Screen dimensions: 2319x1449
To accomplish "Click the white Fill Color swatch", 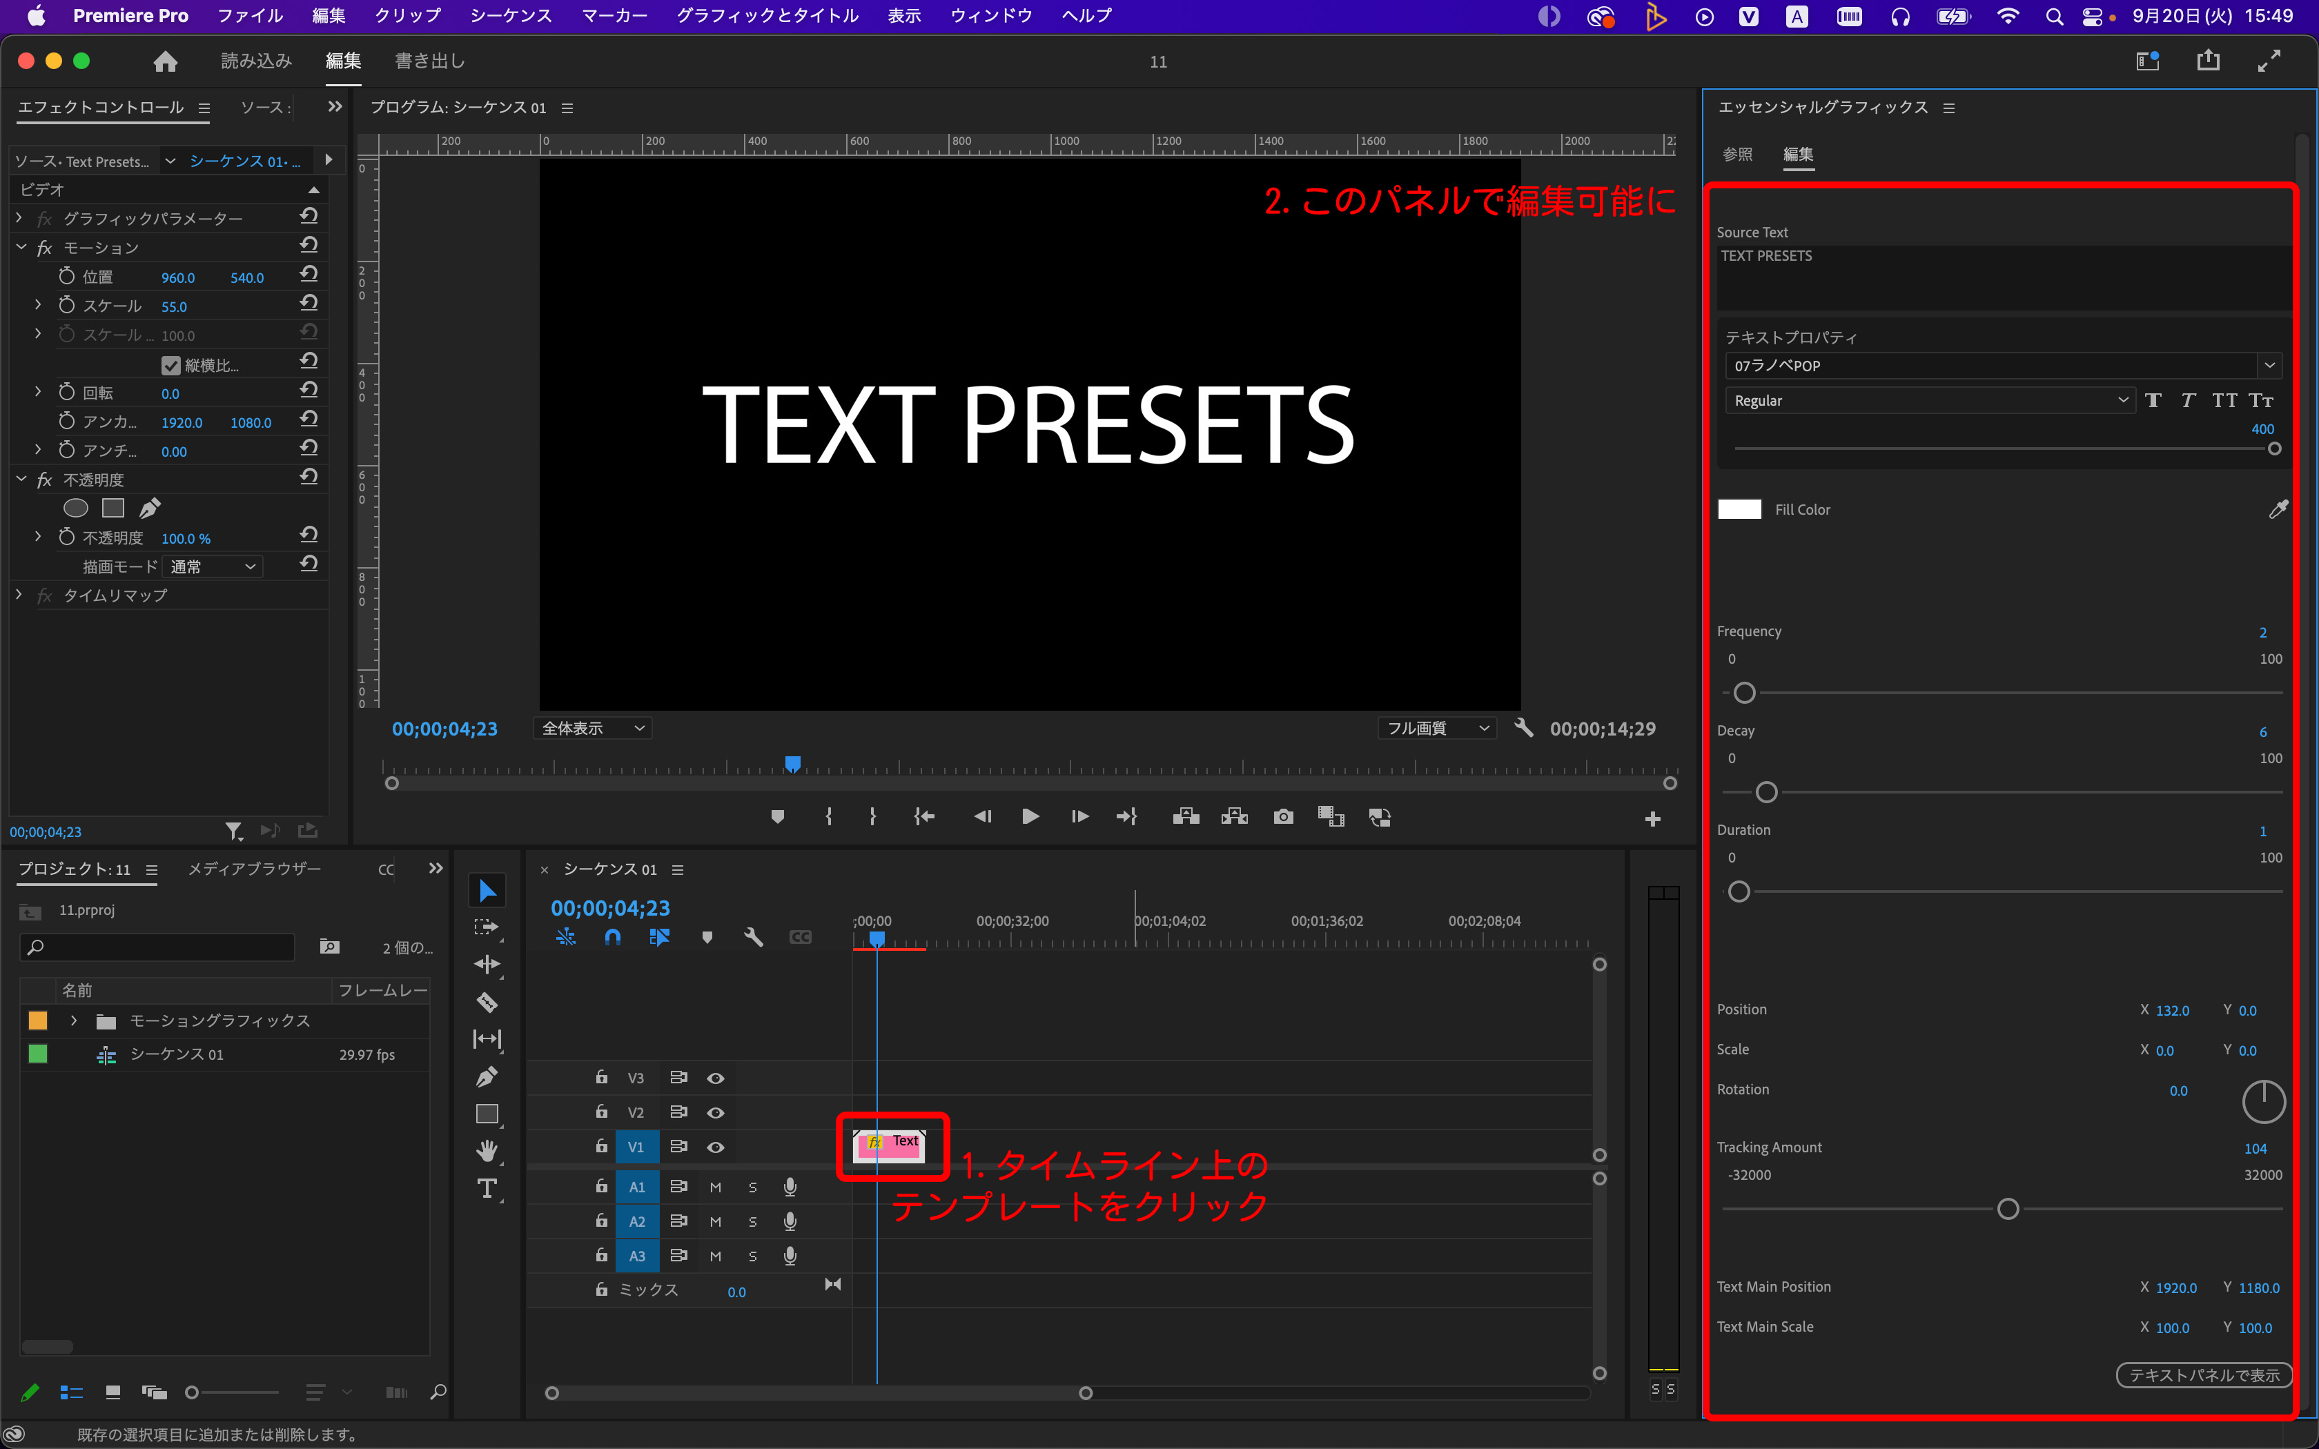I will 1739,509.
